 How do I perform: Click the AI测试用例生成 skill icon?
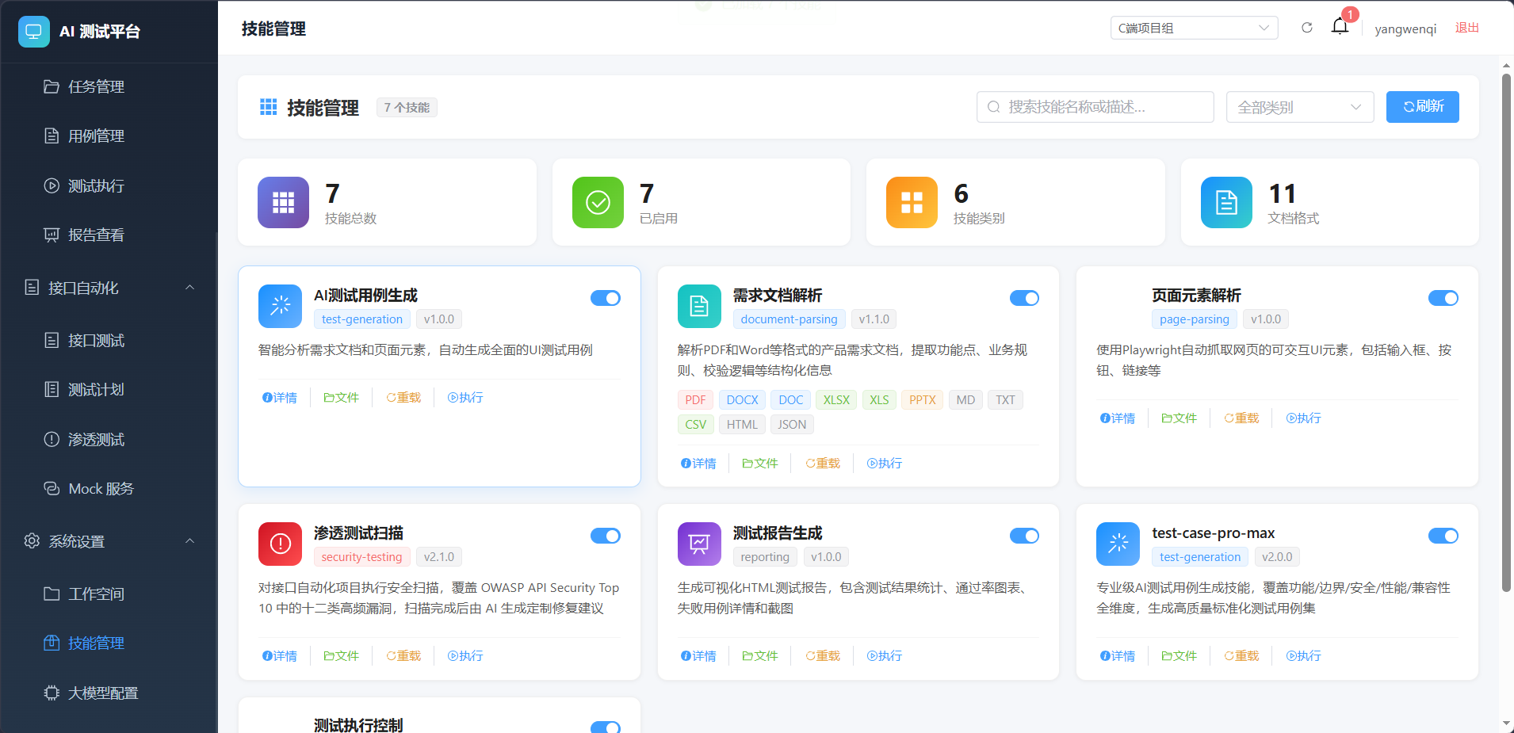280,306
